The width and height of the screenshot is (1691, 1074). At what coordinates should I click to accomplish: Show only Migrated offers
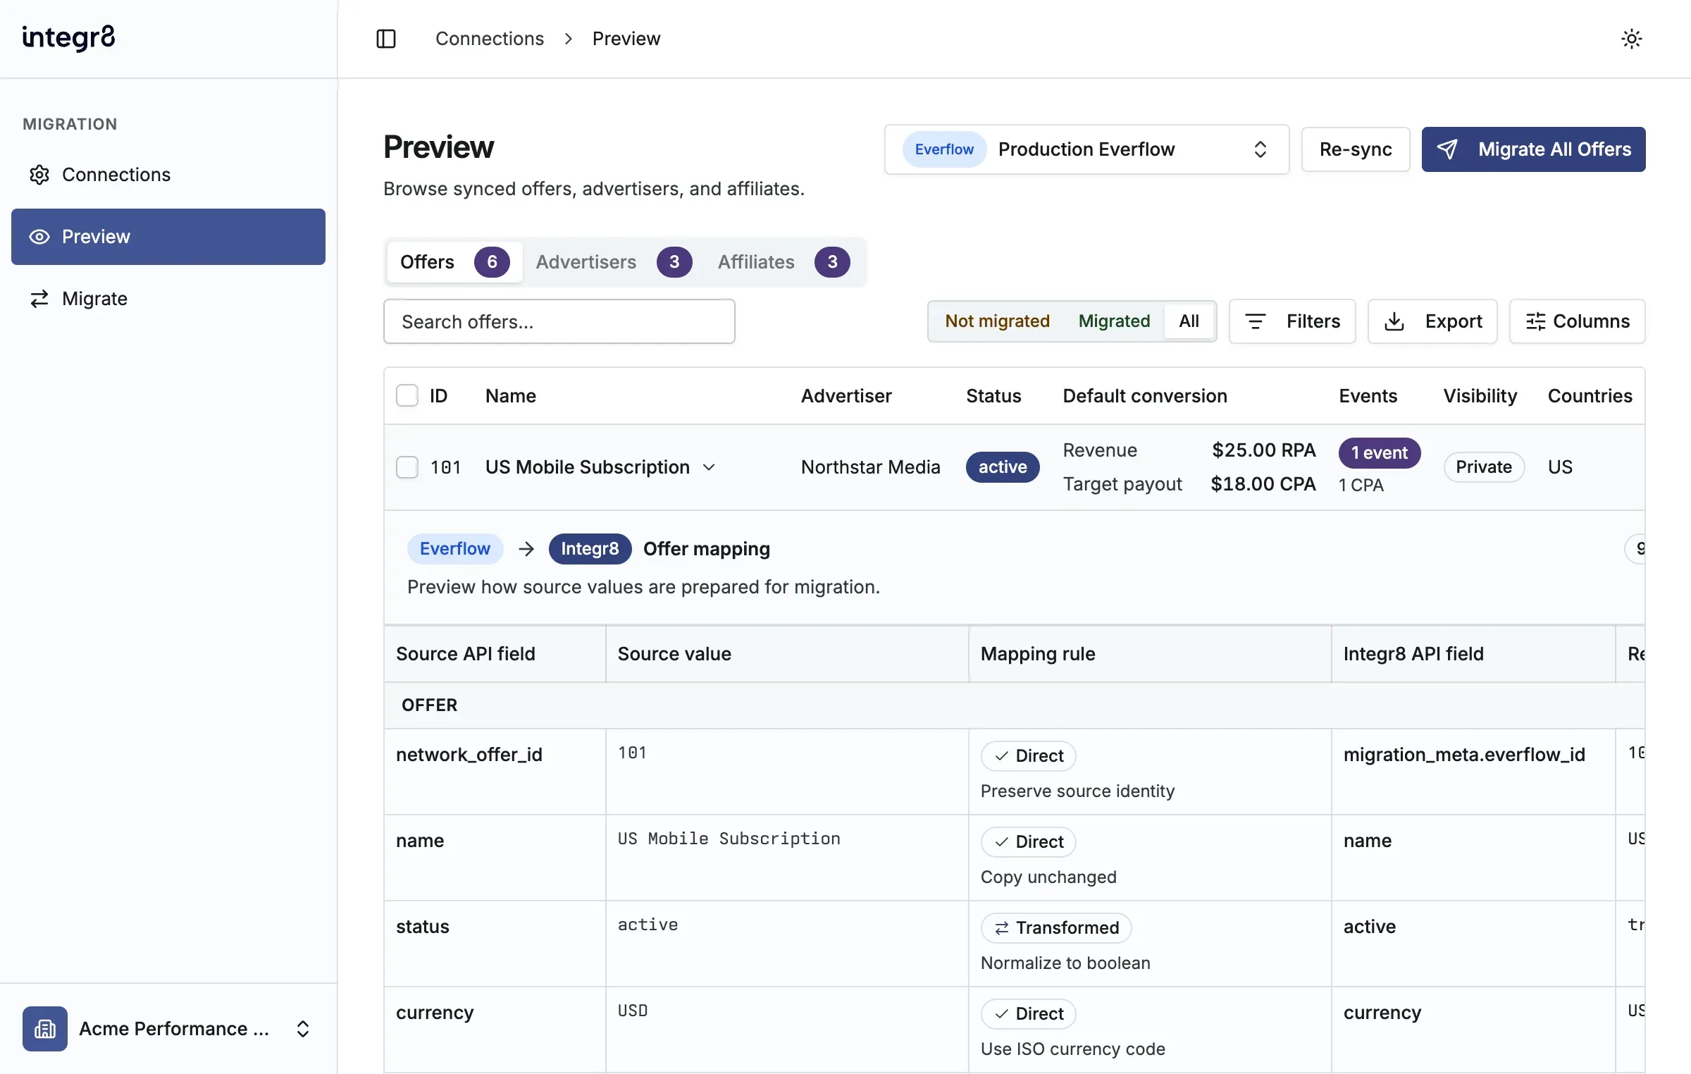pyautogui.click(x=1114, y=321)
